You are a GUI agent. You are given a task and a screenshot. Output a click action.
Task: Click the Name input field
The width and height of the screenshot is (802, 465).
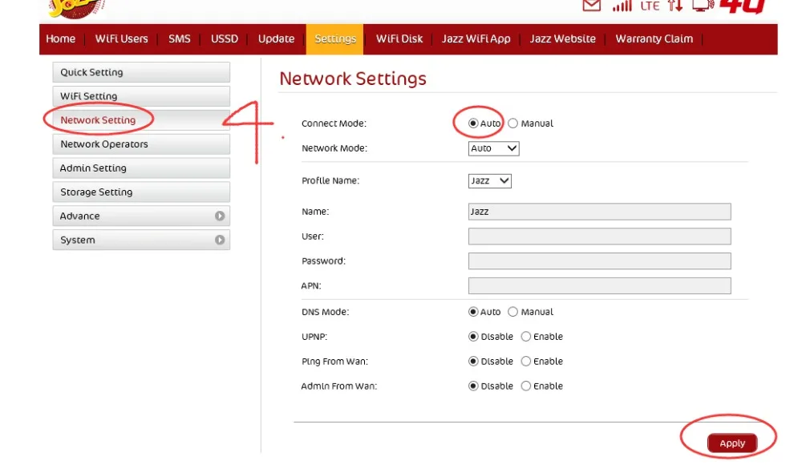point(599,212)
